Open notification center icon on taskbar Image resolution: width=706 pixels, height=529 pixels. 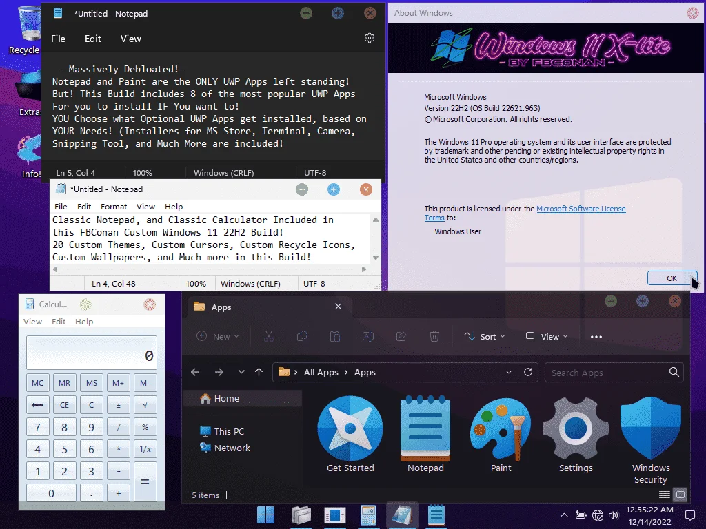click(689, 515)
